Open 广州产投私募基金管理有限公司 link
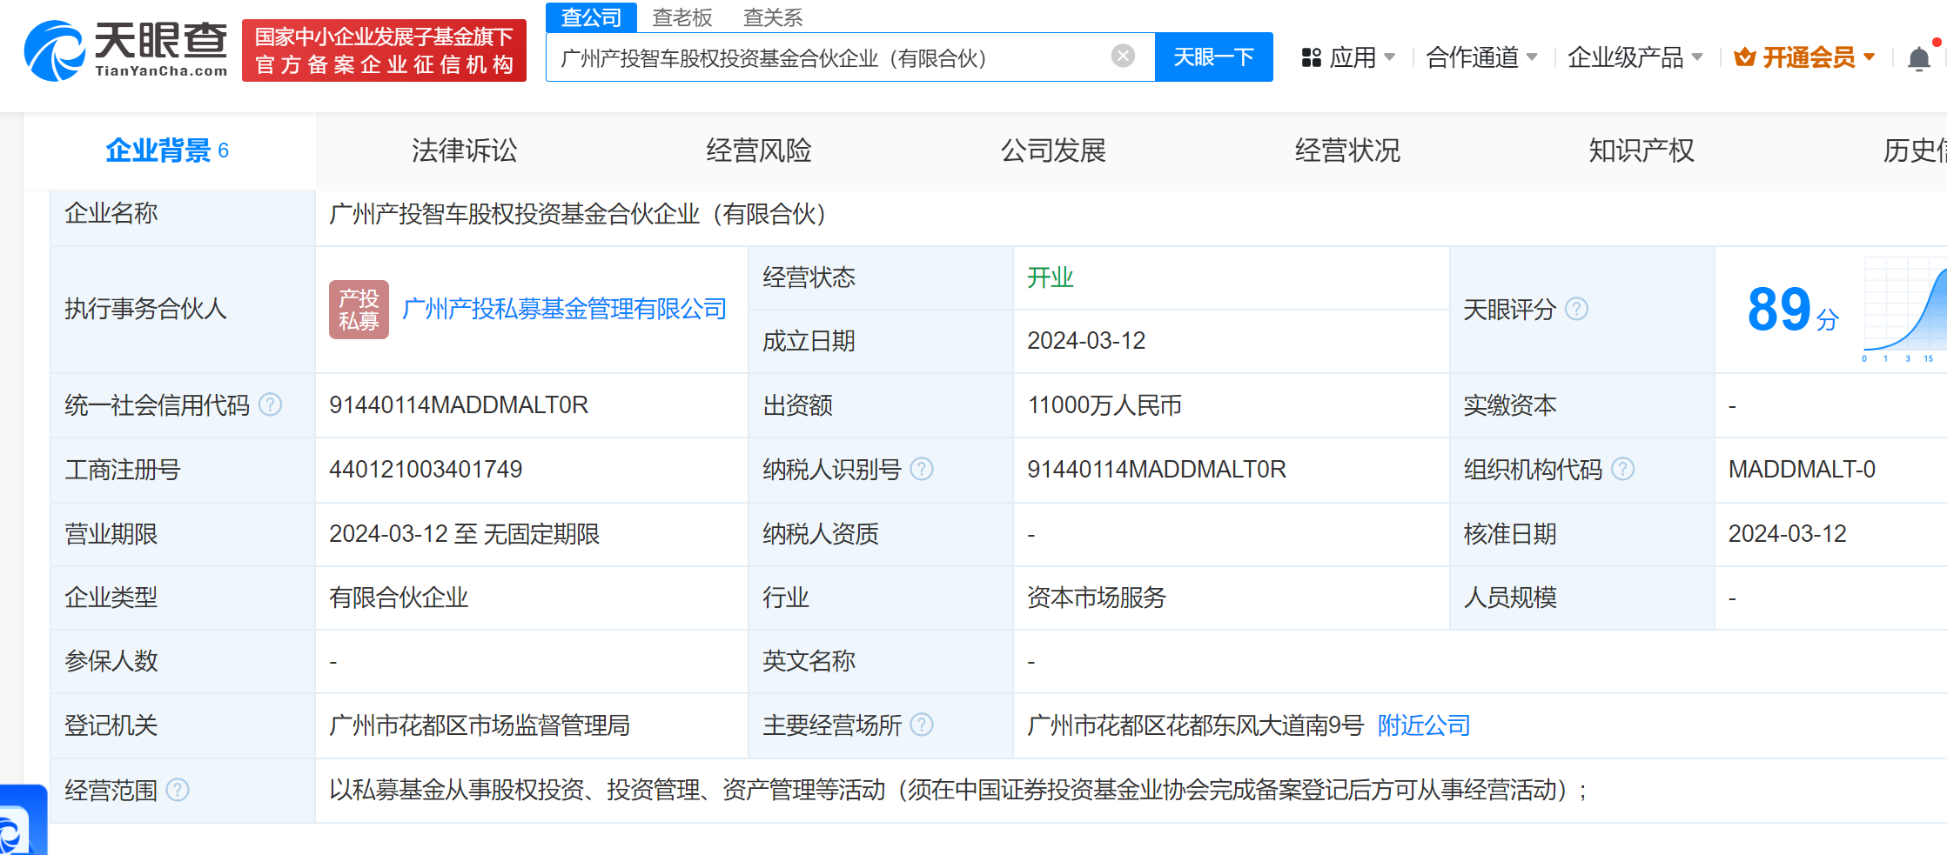Screen dimensions: 1947x855 564,309
